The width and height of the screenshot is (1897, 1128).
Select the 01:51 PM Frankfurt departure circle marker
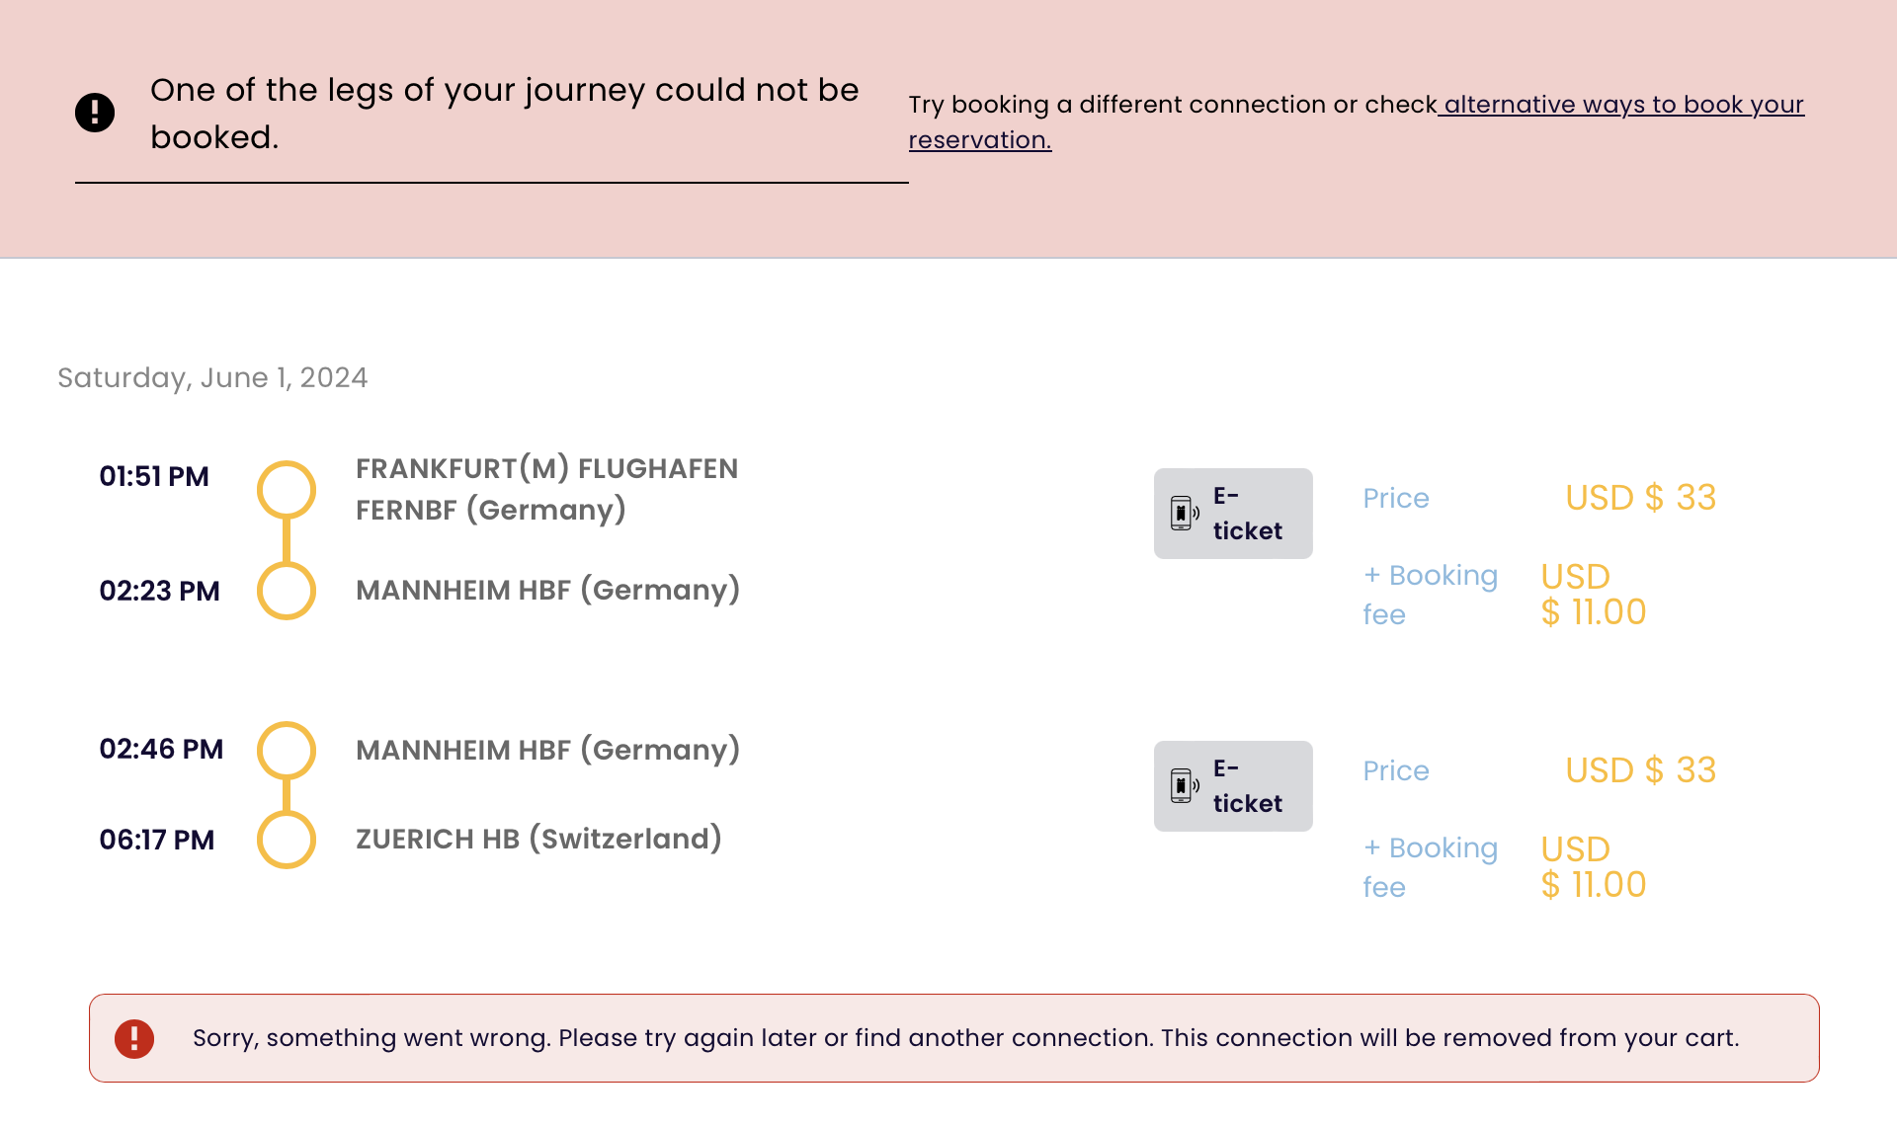287,490
